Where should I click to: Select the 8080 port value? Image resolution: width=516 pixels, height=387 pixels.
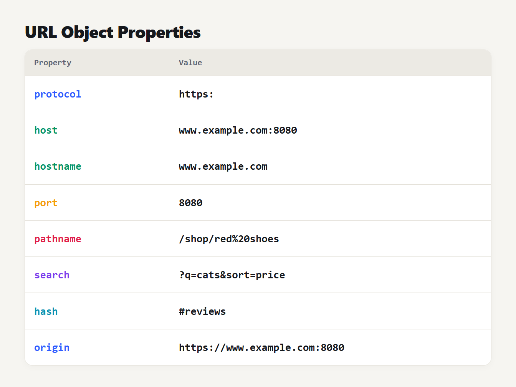point(191,203)
